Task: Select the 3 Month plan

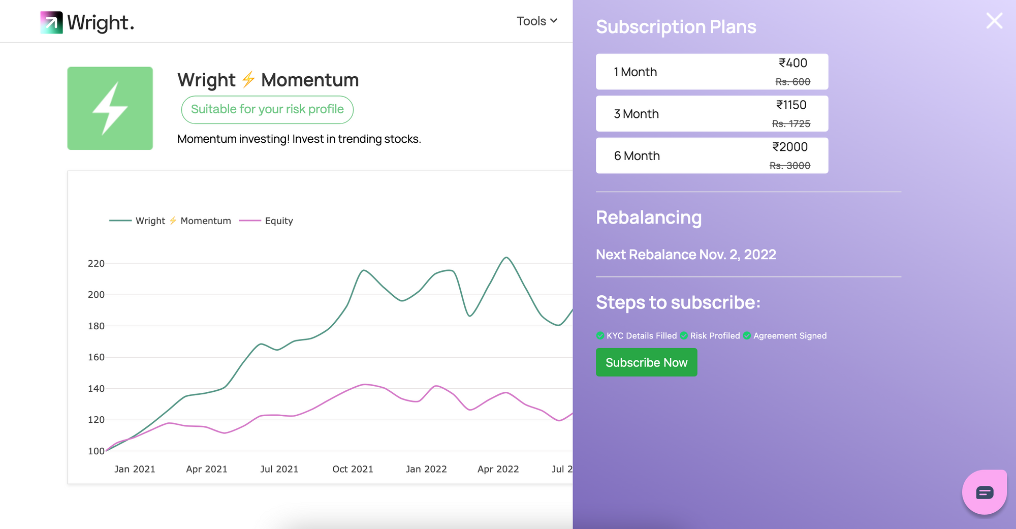Action: click(x=712, y=113)
